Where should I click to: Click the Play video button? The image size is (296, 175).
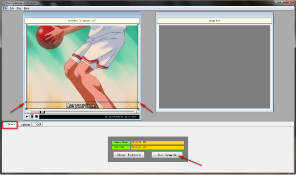27,117
